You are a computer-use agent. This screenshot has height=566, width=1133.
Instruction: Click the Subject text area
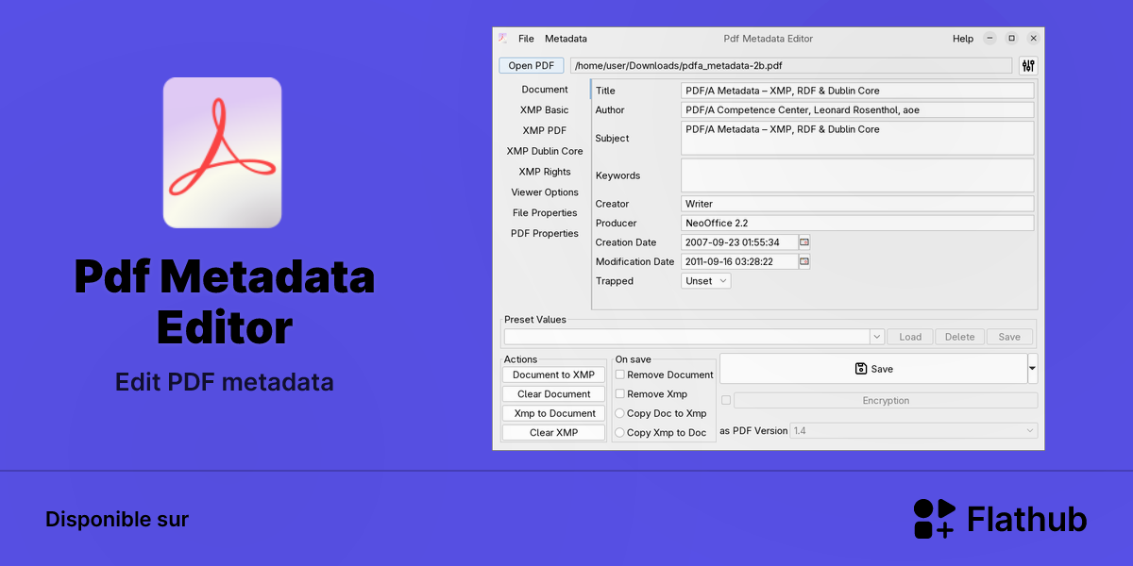(x=857, y=138)
